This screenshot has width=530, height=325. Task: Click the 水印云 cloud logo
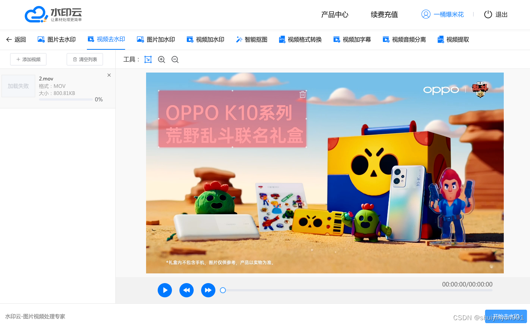pyautogui.click(x=53, y=14)
